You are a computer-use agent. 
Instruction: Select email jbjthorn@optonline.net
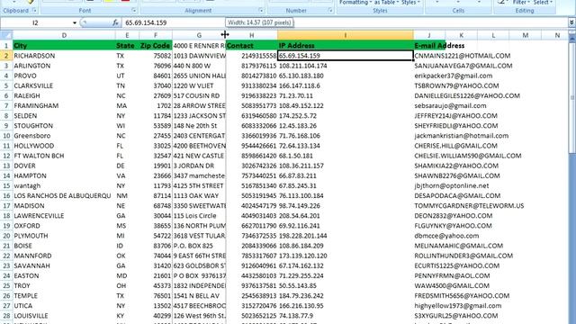pos(452,186)
